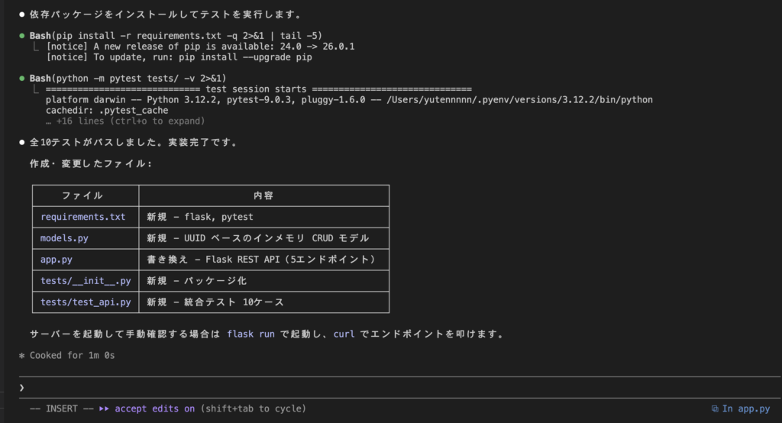Click the 全10テストがパスしました message

point(134,143)
